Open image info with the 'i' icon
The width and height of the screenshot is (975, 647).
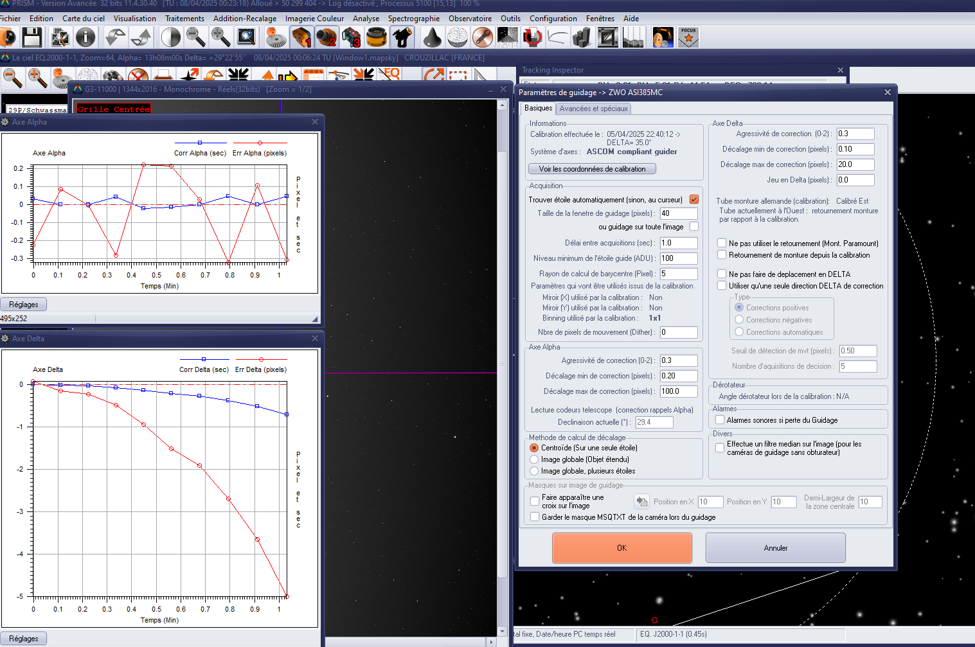pos(85,38)
